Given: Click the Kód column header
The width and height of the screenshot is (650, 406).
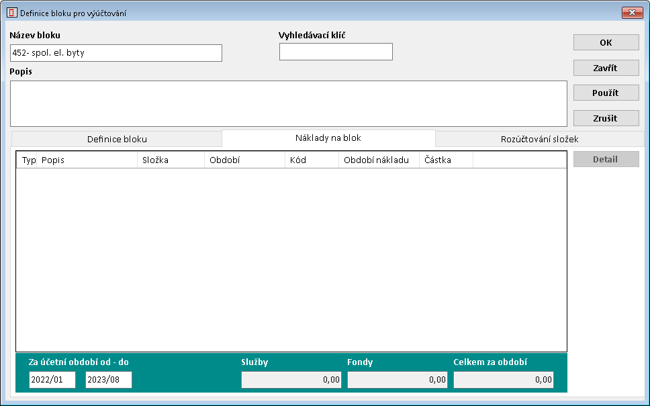Looking at the screenshot, I should 312,160.
